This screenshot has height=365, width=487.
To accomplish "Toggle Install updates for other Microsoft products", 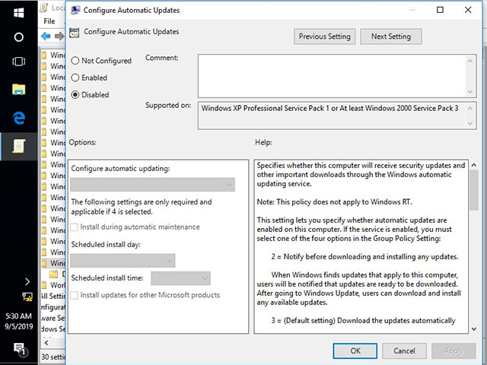I will click(75, 295).
